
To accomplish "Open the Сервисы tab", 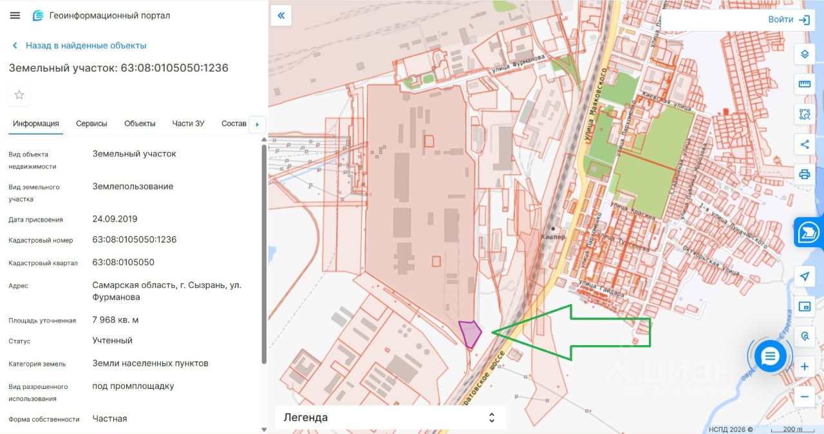I will pyautogui.click(x=91, y=124).
